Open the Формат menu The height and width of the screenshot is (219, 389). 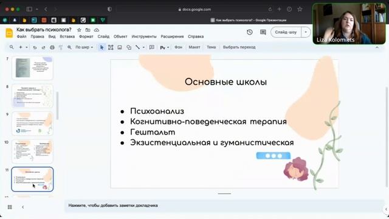(86, 36)
